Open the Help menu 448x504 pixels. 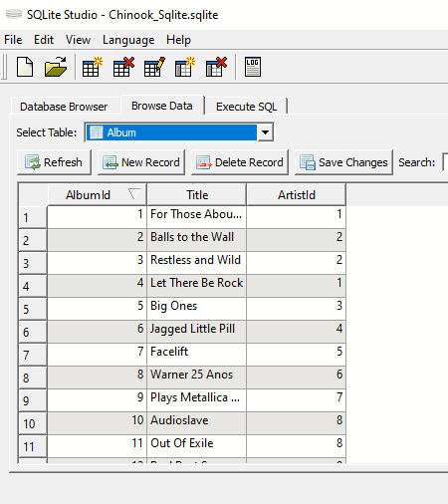(x=178, y=40)
